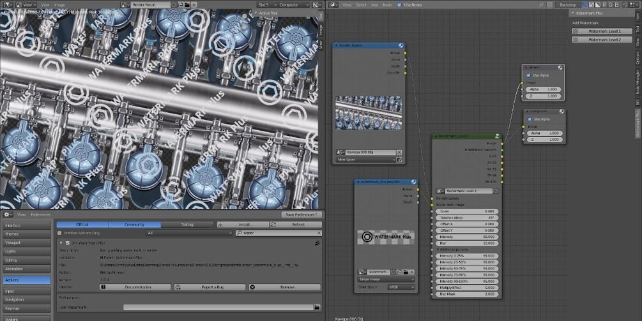Click the Render Layers node preview thumbnail
Viewport: 642px width, 321px height.
(x=369, y=113)
